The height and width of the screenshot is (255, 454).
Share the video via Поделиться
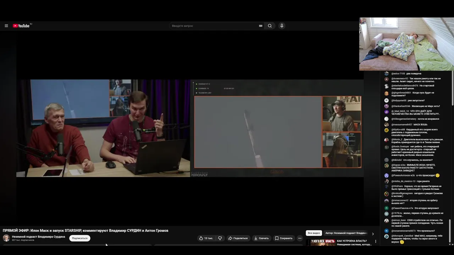pyautogui.click(x=238, y=238)
